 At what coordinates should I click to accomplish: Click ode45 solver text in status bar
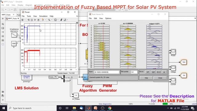point(194,104)
